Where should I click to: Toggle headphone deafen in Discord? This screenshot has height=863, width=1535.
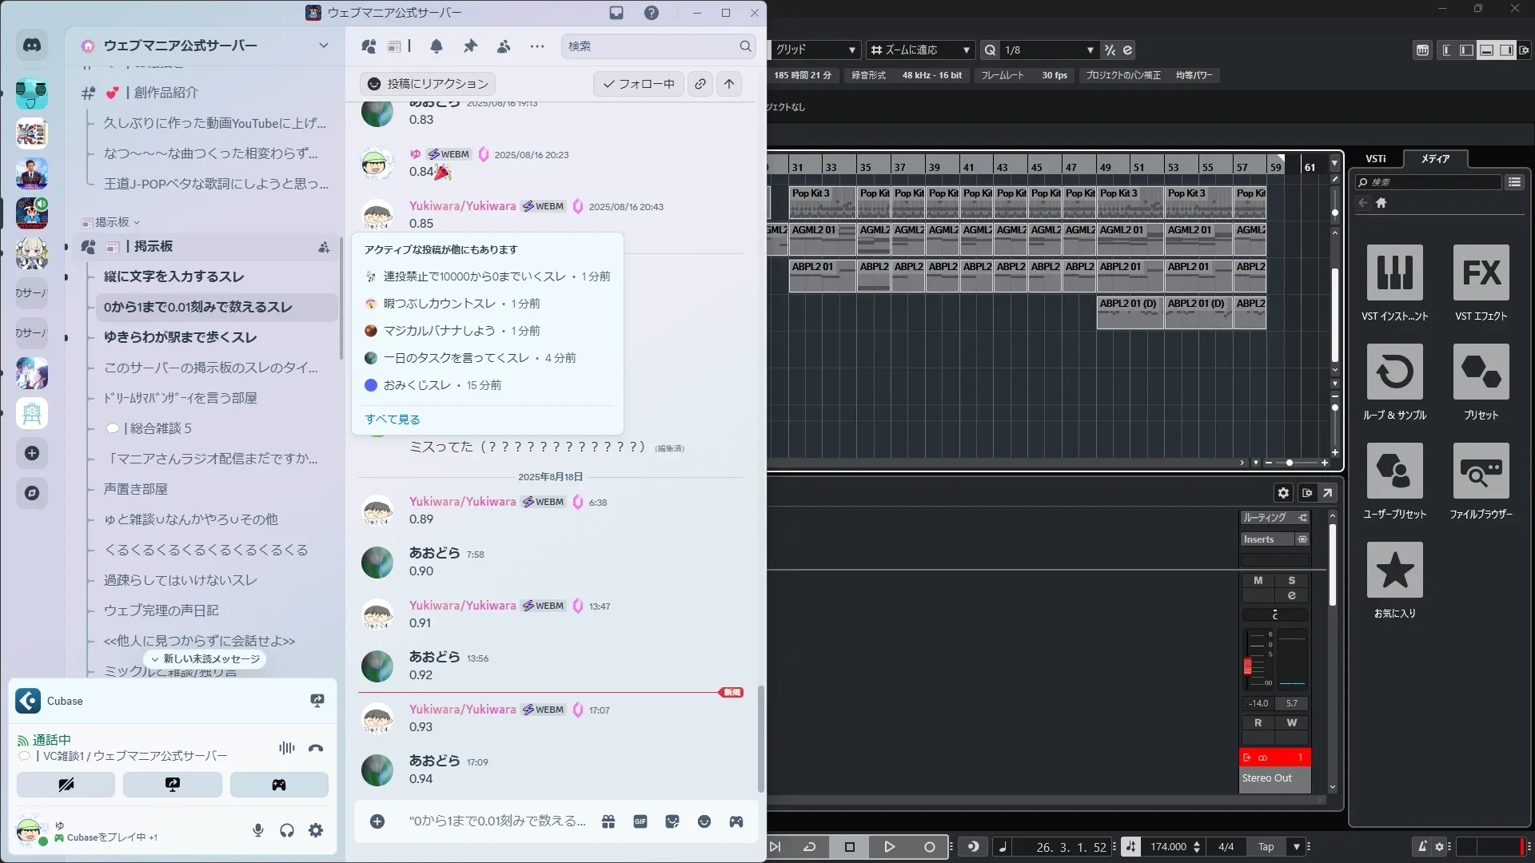coord(287,830)
